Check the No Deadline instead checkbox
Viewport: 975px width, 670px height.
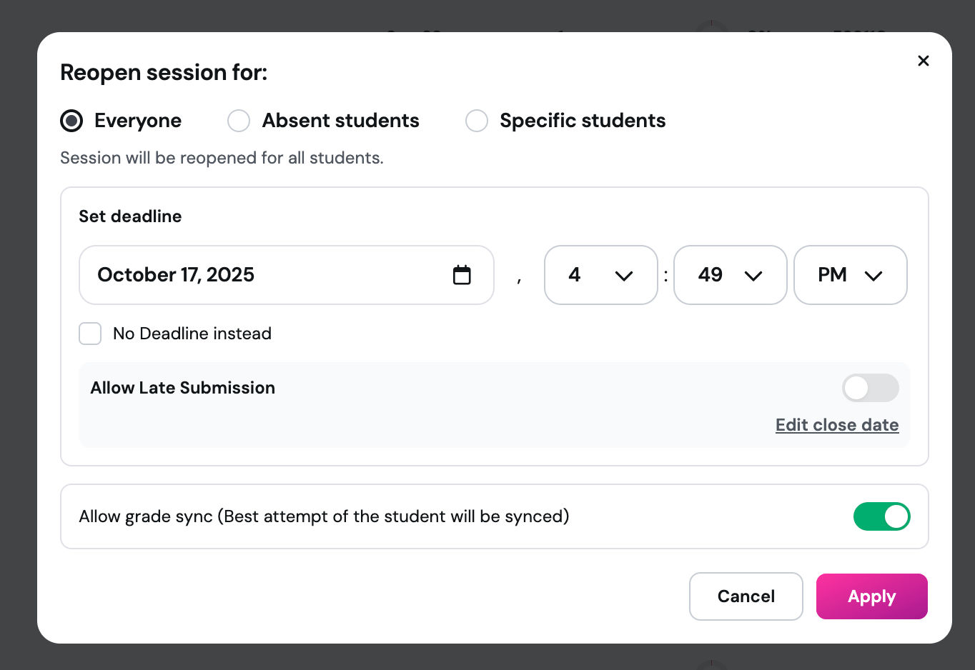coord(90,334)
